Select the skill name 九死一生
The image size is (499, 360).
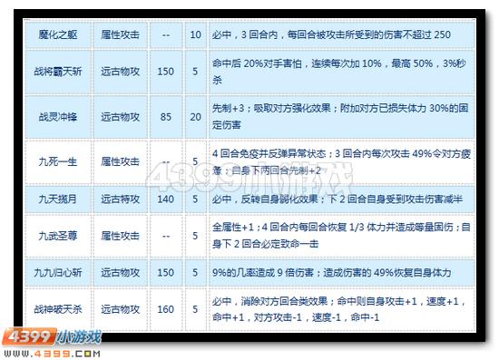(58, 161)
